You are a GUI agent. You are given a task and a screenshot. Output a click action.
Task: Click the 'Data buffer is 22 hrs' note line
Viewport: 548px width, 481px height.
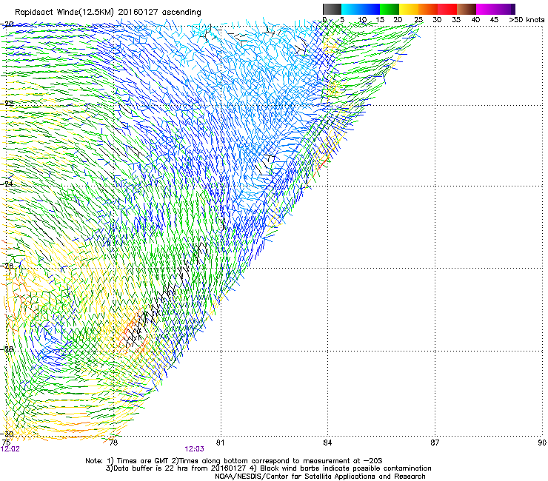(x=268, y=468)
